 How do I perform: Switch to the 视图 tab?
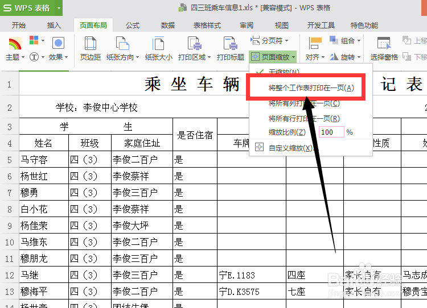pos(282,25)
